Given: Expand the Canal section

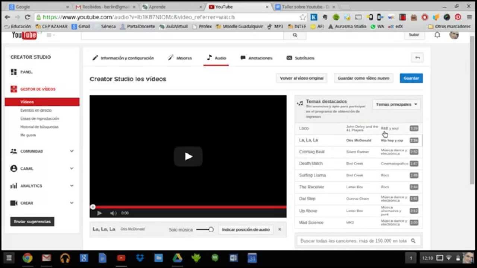Looking at the screenshot, I should pyautogui.click(x=42, y=168).
